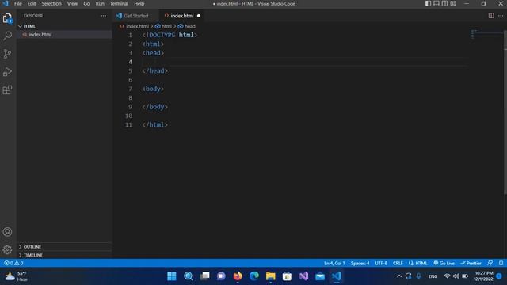This screenshot has height=285, width=507.
Task: Change CRLF end of line sequence
Action: [x=398, y=263]
